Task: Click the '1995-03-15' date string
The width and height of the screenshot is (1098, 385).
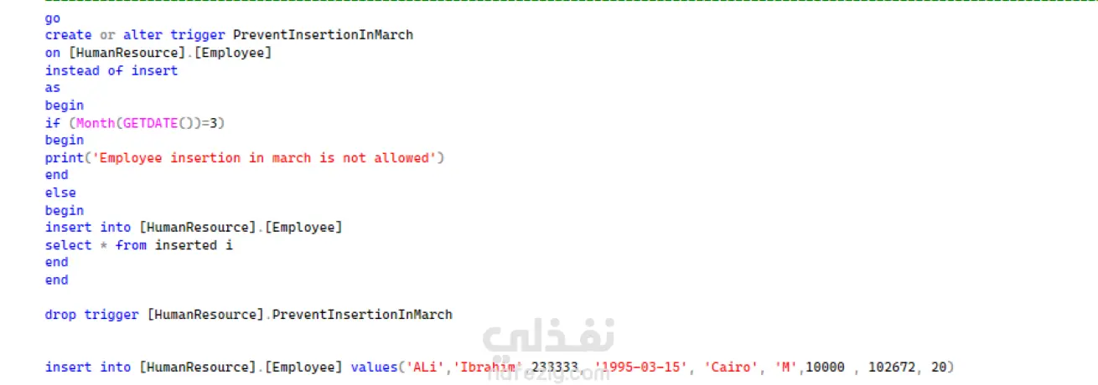Action: tap(642, 367)
